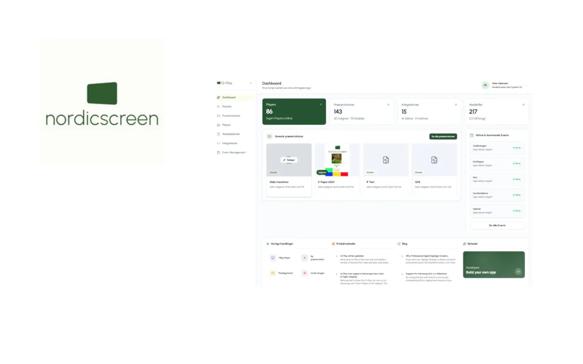The width and height of the screenshot is (583, 364).
Task: Open the KickFlipper event row
Action: 497,163
